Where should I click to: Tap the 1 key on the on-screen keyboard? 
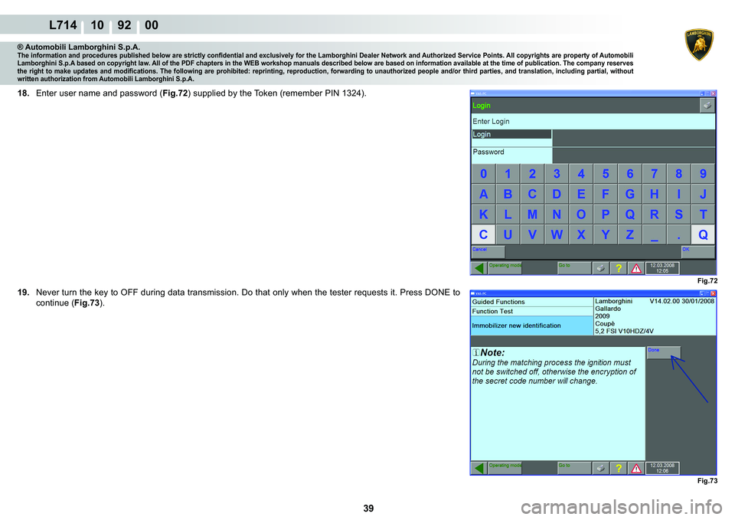click(508, 174)
